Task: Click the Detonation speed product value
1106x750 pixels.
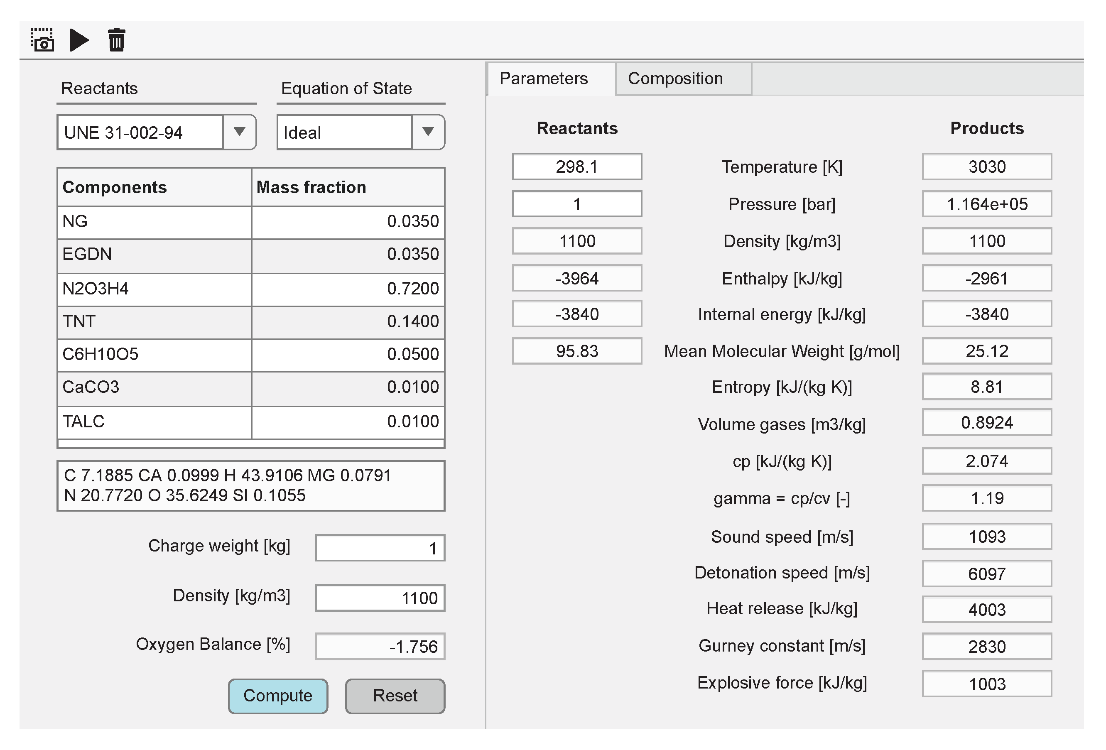Action: click(x=986, y=574)
